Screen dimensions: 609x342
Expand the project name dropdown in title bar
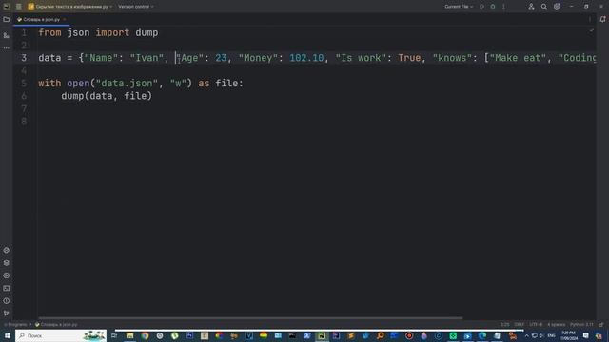coord(69,7)
